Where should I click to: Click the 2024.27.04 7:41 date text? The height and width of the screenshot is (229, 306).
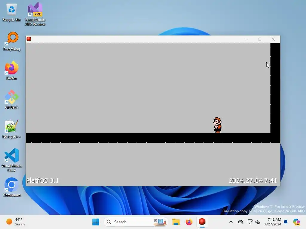[253, 181]
